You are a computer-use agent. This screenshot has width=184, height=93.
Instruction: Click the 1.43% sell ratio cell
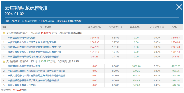click(157, 85)
